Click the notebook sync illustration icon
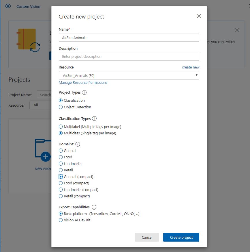The height and width of the screenshot is (252, 250). (28, 40)
